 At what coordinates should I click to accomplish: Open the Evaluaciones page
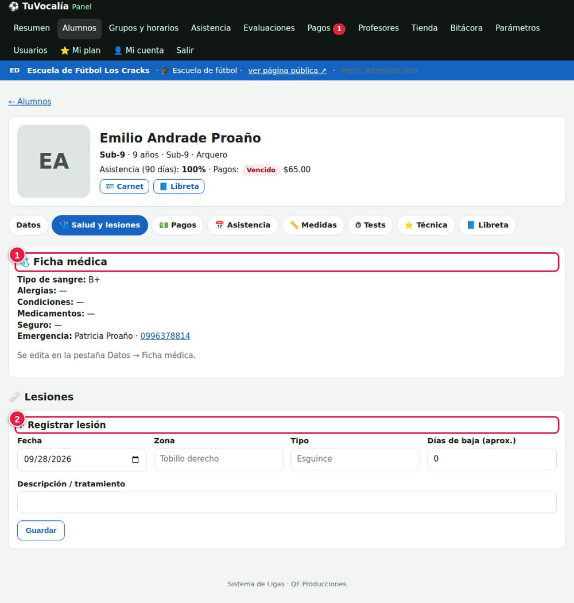pyautogui.click(x=269, y=28)
